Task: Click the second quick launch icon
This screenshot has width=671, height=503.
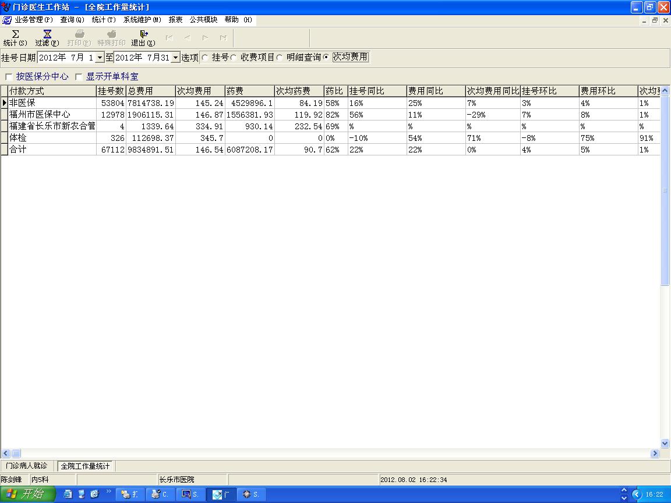Action: point(82,494)
